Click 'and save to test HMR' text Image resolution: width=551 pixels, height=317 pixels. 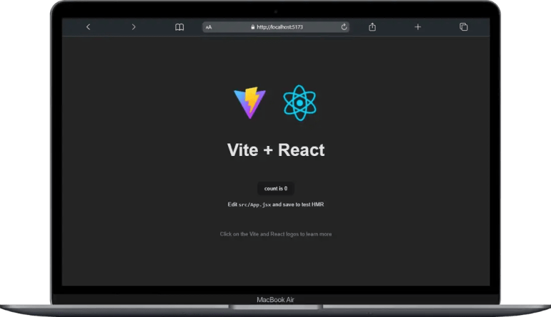pos(298,204)
